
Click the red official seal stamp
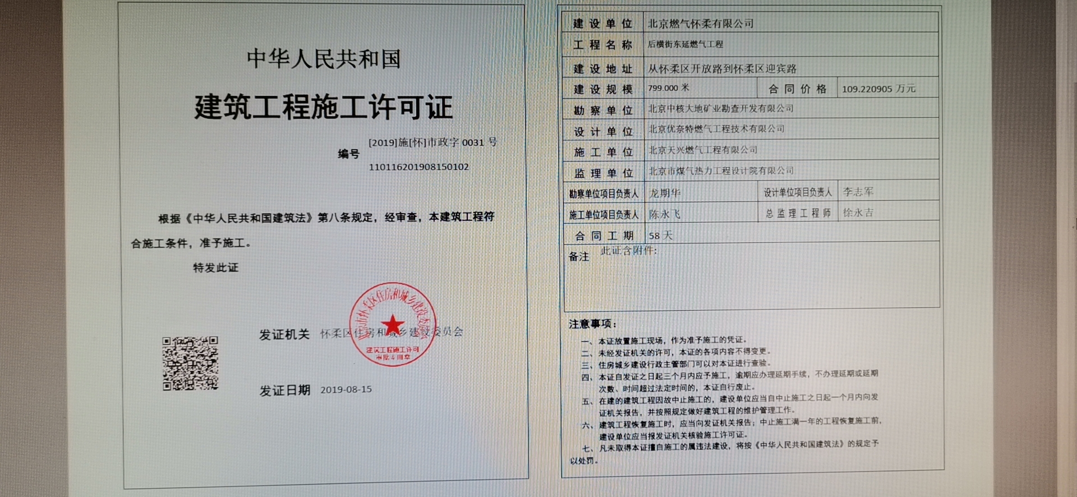393,324
